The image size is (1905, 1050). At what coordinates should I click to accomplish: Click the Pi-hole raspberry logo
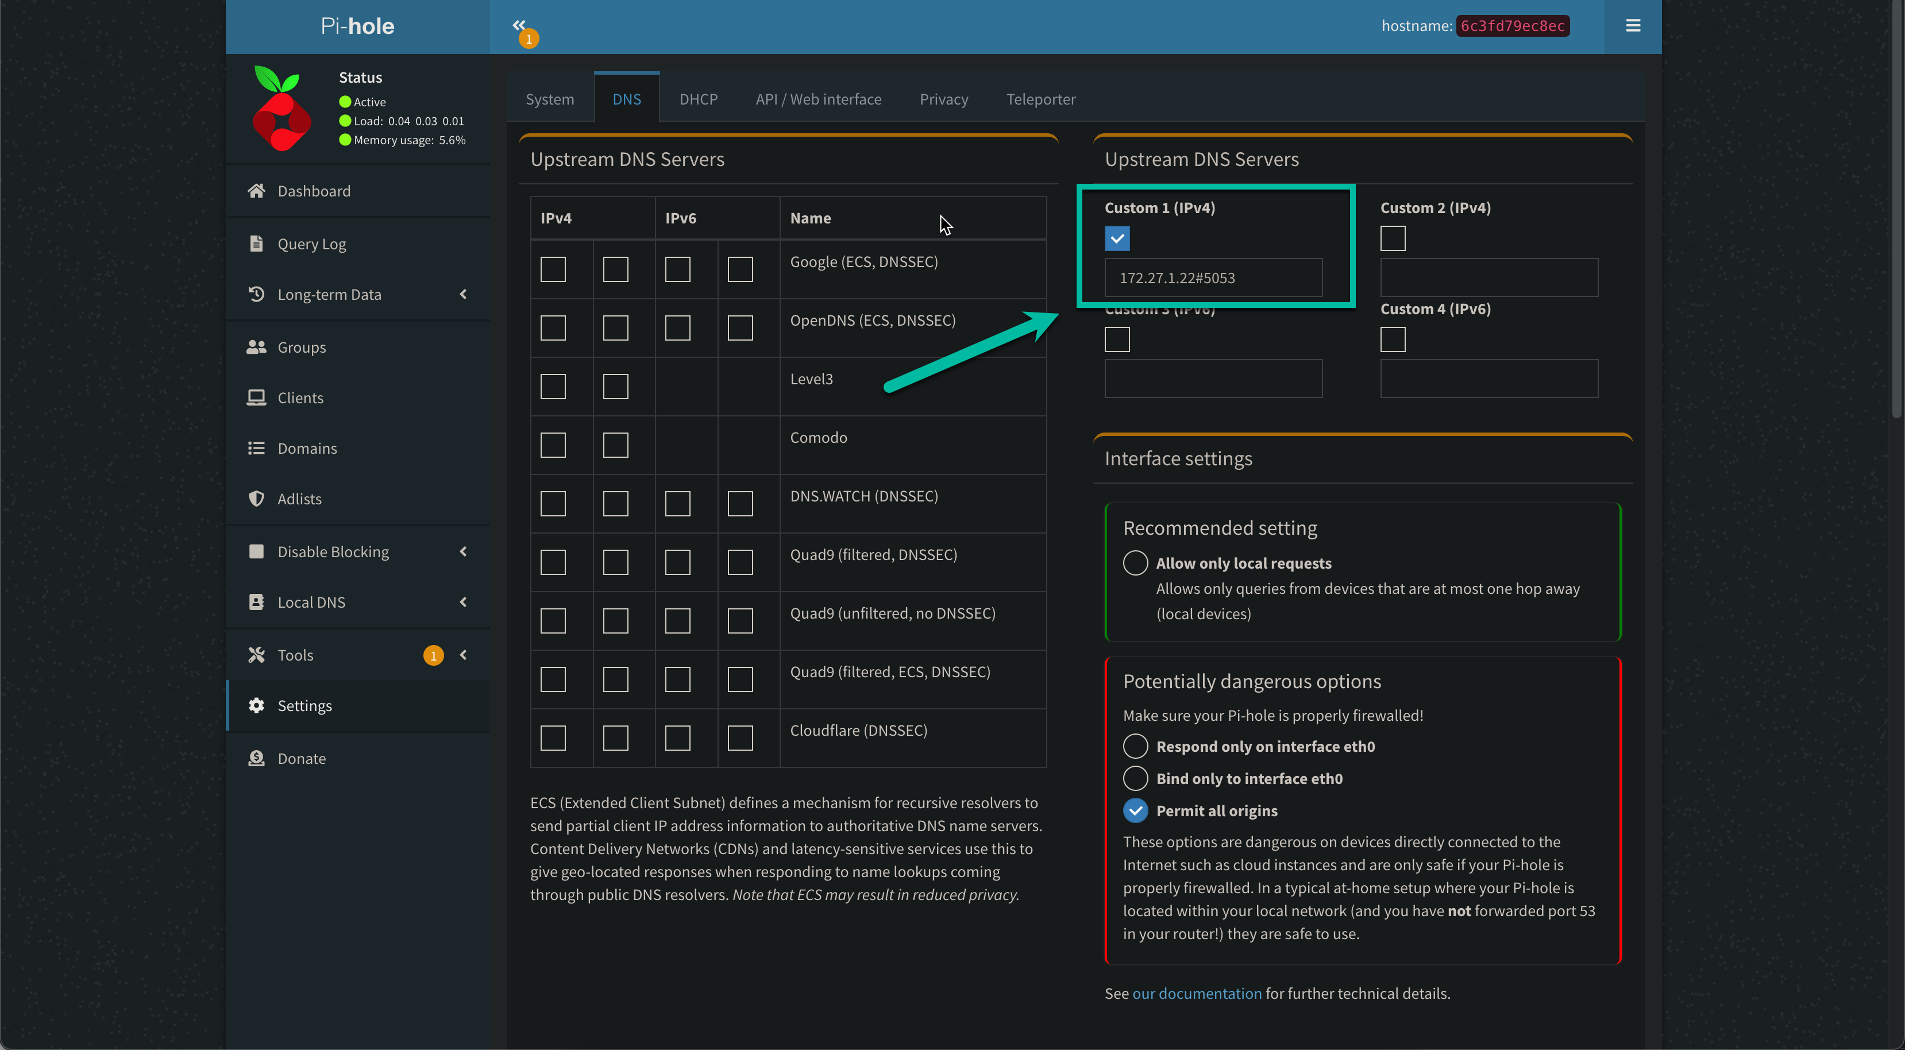pos(281,110)
